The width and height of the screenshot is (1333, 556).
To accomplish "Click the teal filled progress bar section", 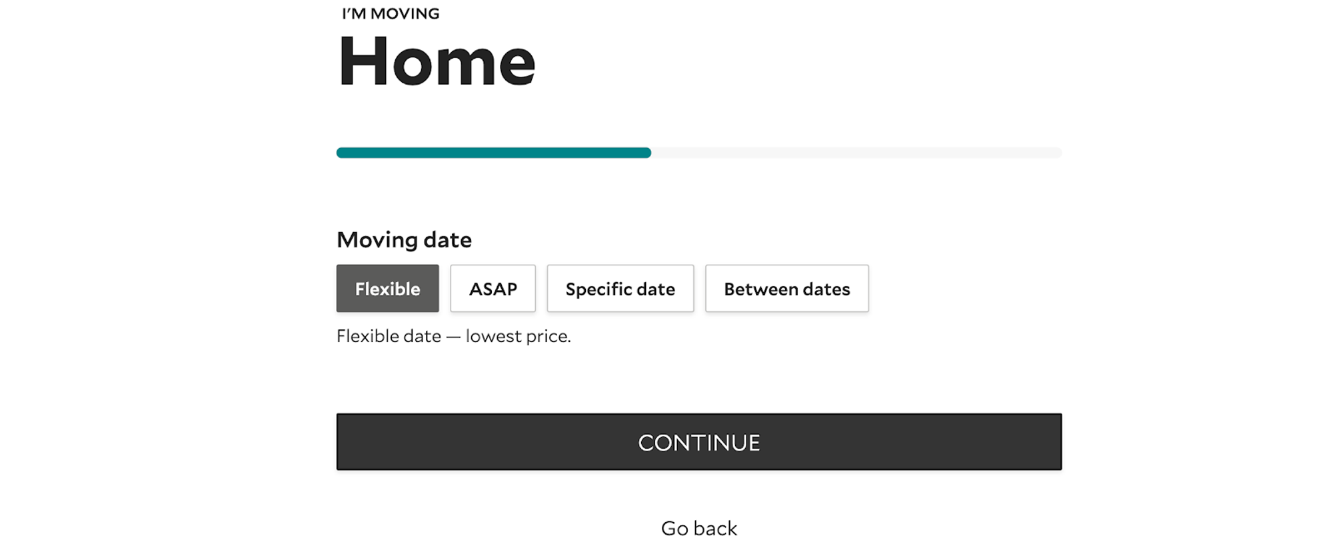I will [x=493, y=153].
